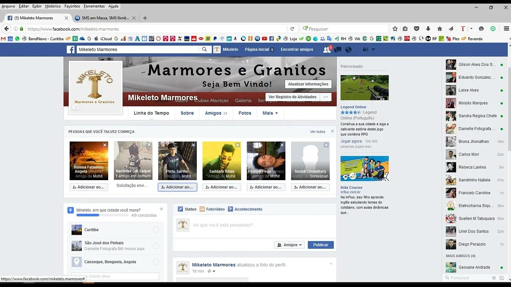Bookmark this page with the star icon
The width and height of the screenshot is (511, 287).
point(395,29)
